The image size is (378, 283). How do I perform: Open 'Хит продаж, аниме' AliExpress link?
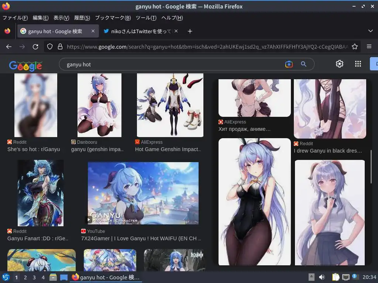point(244,129)
